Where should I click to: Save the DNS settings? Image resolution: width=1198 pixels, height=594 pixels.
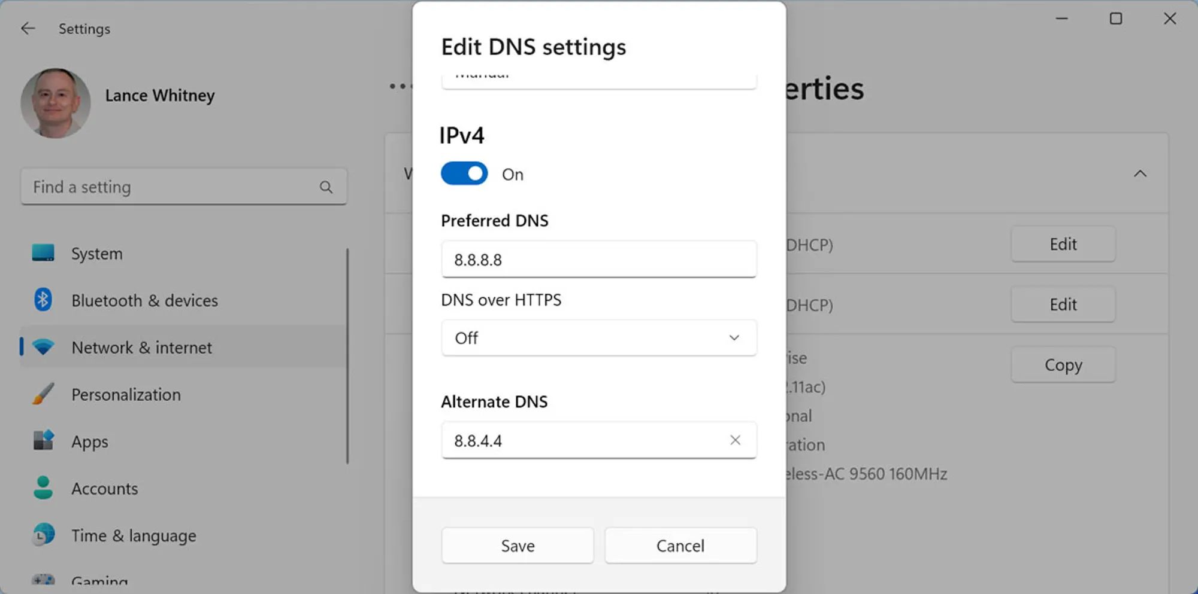[x=518, y=546]
